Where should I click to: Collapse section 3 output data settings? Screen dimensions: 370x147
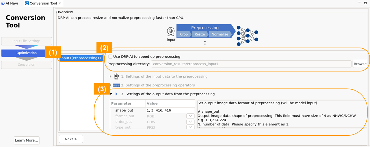[x=111, y=94]
